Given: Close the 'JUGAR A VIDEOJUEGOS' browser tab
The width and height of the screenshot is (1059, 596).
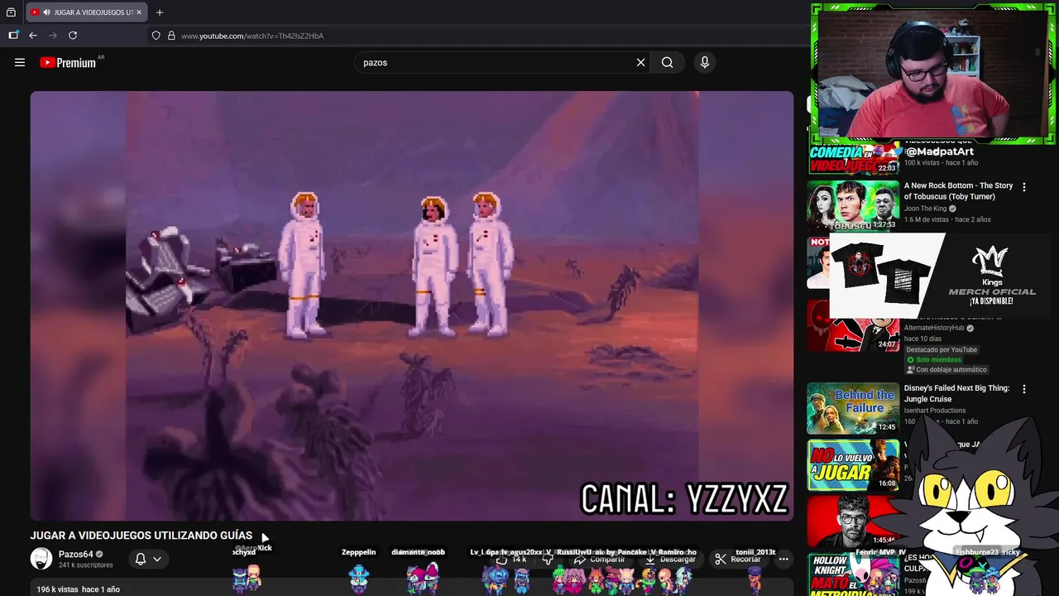Looking at the screenshot, I should click(x=139, y=12).
